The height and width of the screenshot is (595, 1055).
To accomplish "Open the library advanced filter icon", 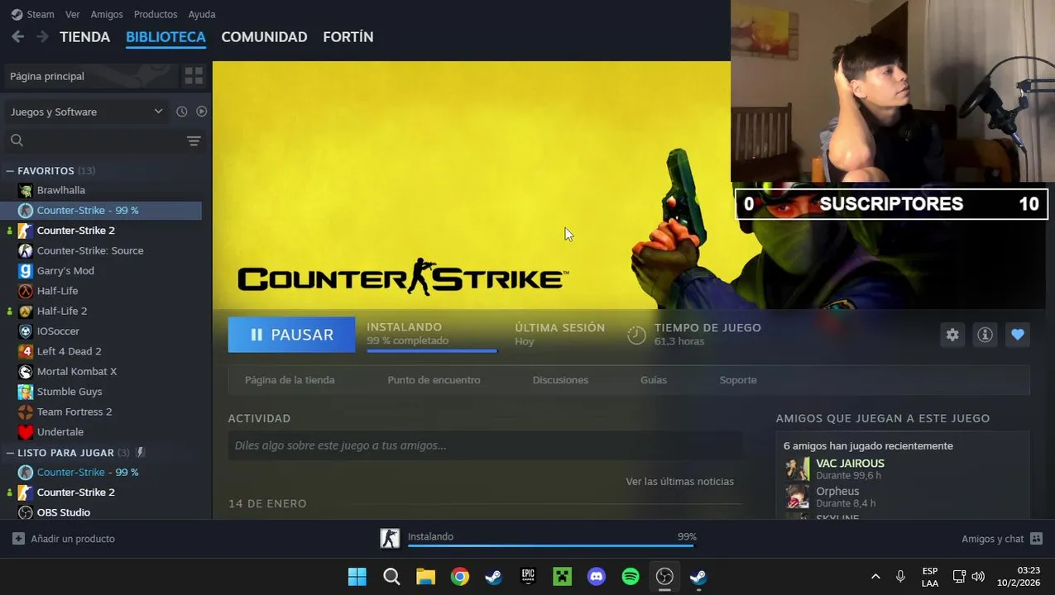I will [194, 140].
